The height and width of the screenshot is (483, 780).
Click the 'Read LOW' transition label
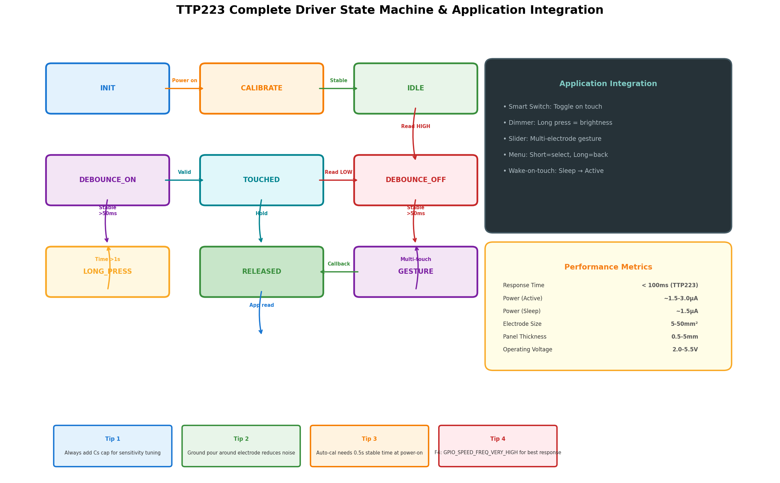(339, 172)
